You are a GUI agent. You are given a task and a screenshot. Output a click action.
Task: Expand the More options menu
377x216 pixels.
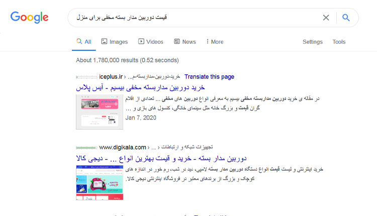[x=214, y=42]
